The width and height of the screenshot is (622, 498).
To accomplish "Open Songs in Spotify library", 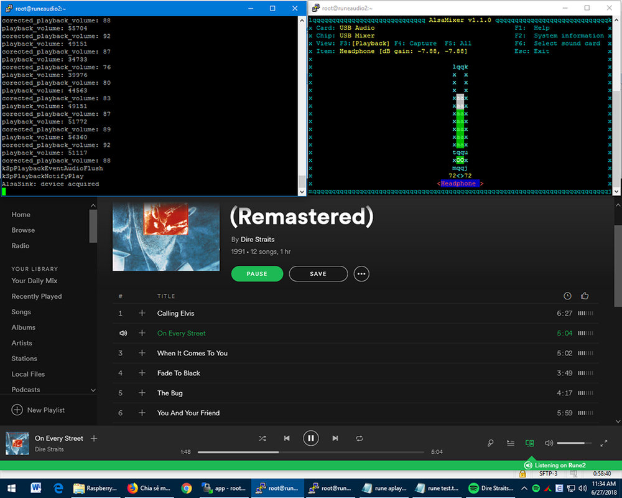I will pos(21,312).
